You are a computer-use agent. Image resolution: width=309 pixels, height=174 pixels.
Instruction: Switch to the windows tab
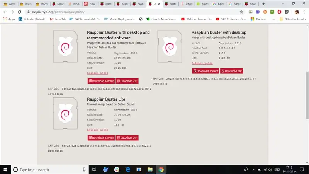point(74,4)
